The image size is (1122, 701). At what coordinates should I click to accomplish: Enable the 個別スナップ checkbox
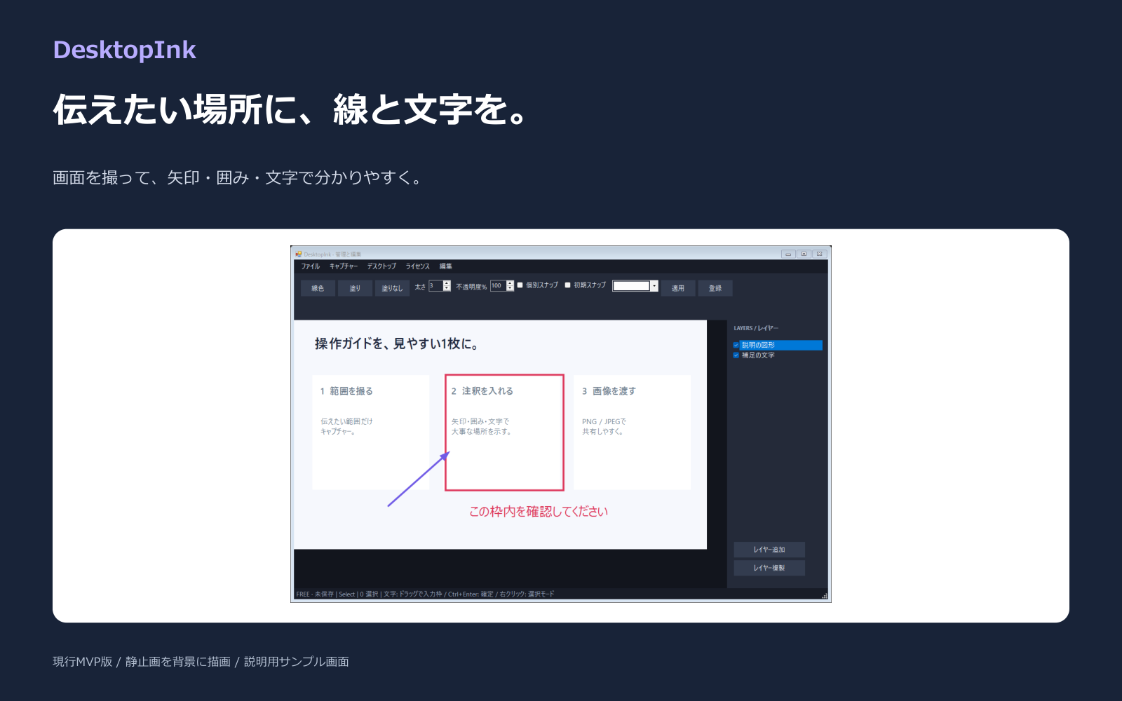pos(520,285)
